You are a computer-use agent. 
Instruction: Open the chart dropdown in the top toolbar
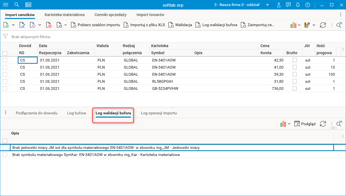(295, 25)
